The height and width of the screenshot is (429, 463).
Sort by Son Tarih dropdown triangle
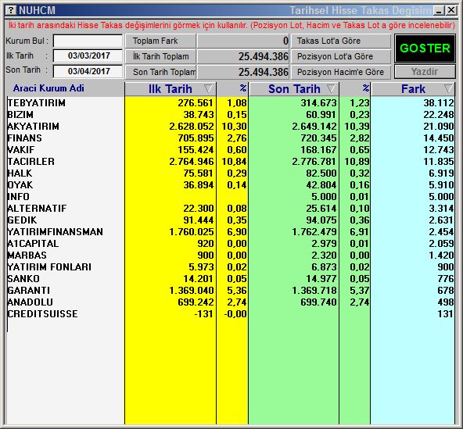(x=332, y=89)
